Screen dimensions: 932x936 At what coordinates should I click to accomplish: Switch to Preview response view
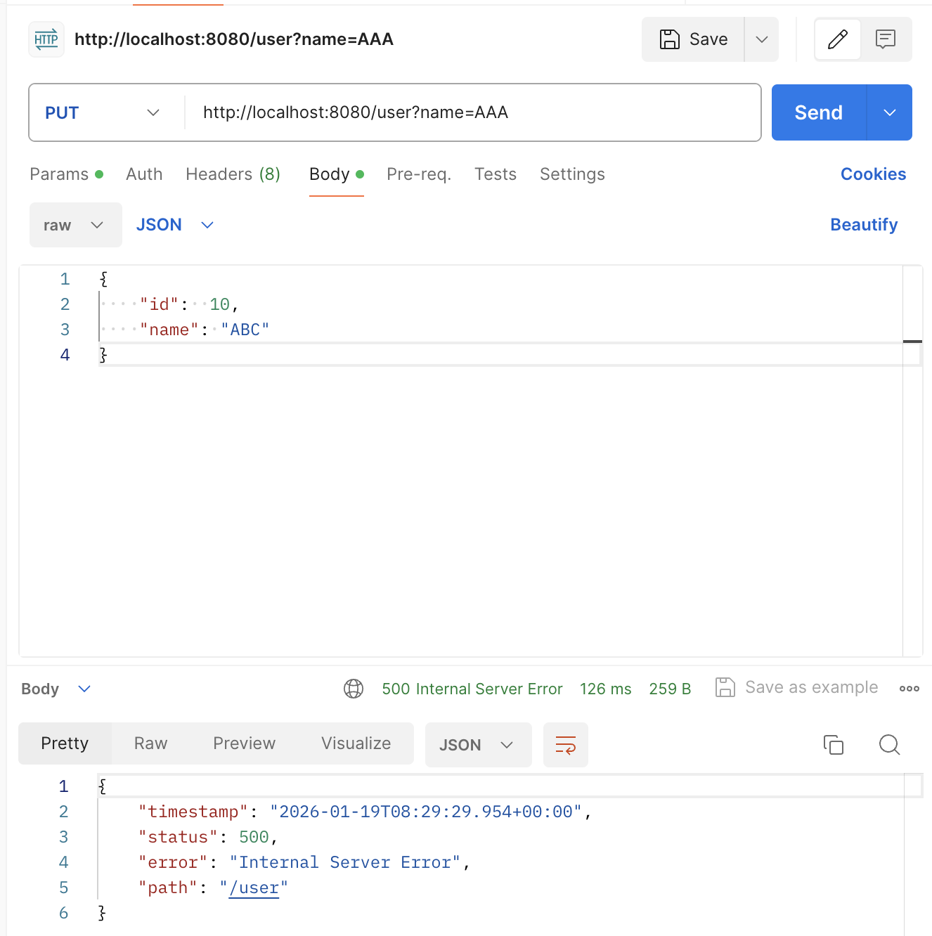click(245, 743)
